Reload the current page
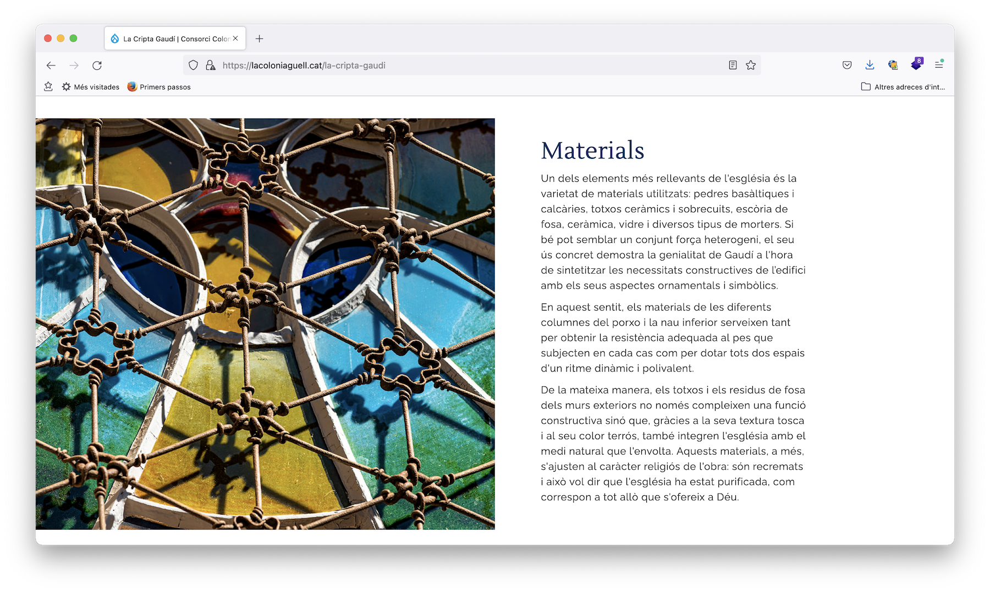 coord(97,65)
